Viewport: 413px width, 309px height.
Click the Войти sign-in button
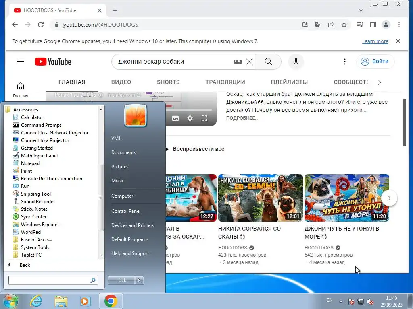tap(375, 62)
